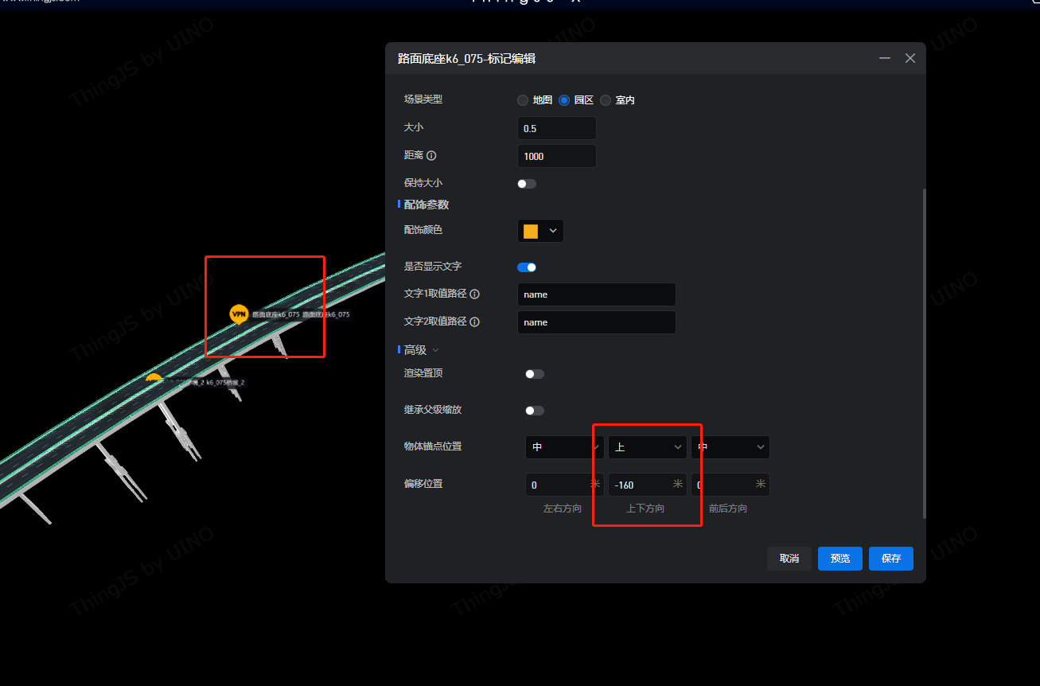Click the 文字1取值路径 info icon
The image size is (1040, 686).
point(475,294)
